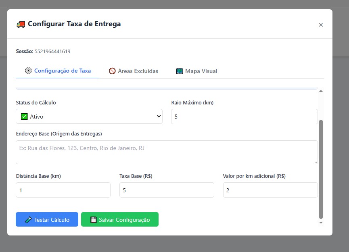The height and width of the screenshot is (252, 349).
Task: Click the Taxa Base (R$) input
Action: [x=166, y=190]
